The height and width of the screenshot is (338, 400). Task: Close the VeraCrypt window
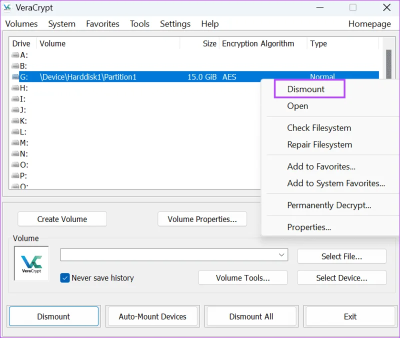[x=386, y=7]
